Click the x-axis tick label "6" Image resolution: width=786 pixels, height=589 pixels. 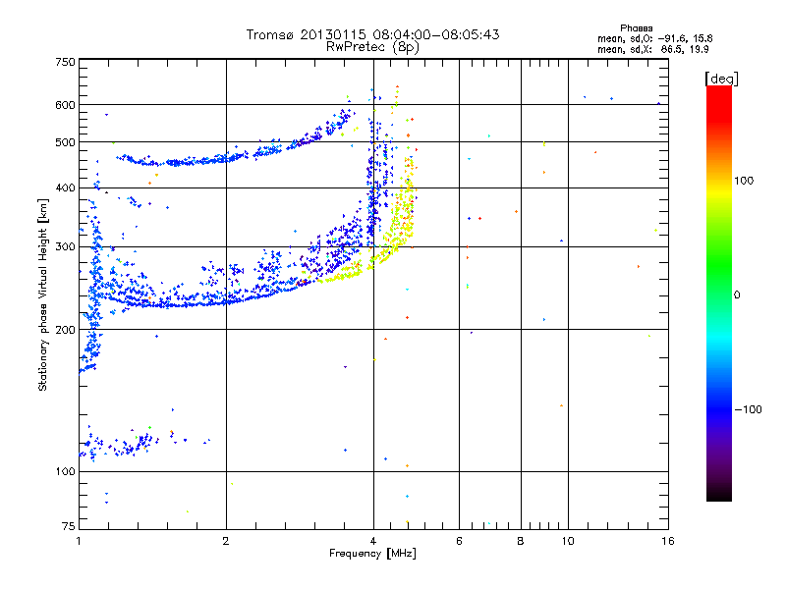pos(459,541)
